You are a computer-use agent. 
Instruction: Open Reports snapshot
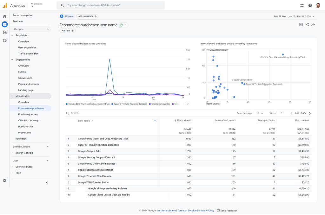pyautogui.click(x=23, y=15)
